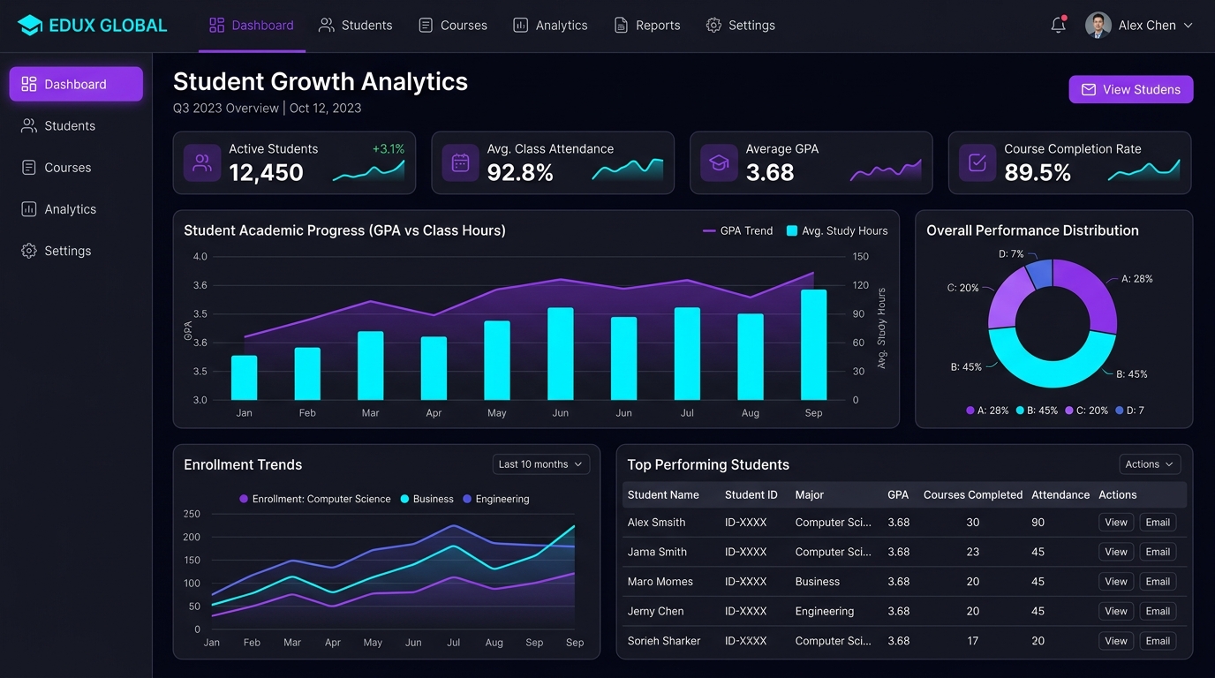Click the Average GPA purple sparkline
The height and width of the screenshot is (678, 1215).
[x=886, y=171]
